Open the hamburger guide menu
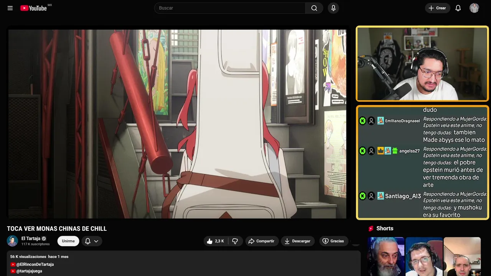This screenshot has height=276, width=491. (x=10, y=8)
